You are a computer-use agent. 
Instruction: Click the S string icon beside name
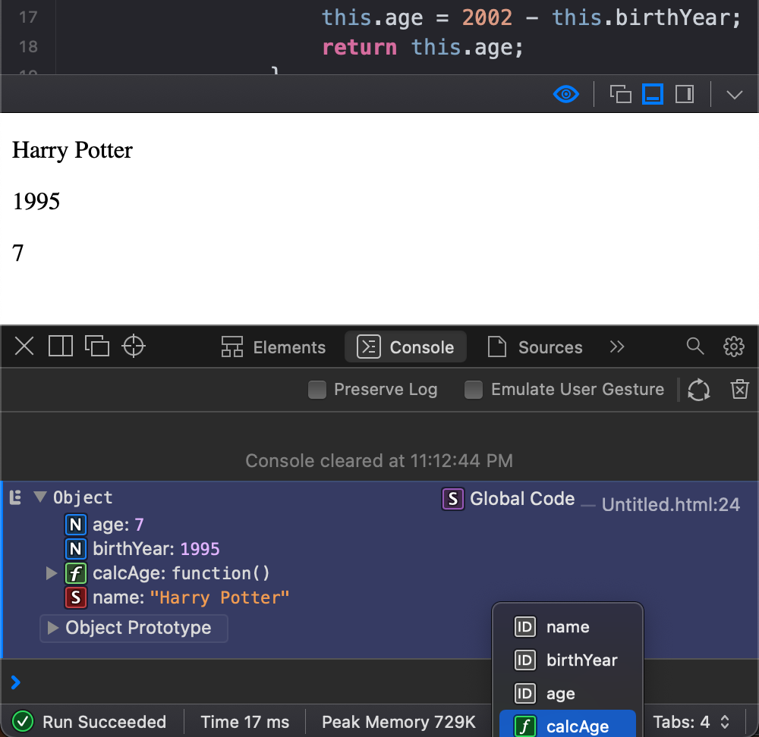(75, 597)
